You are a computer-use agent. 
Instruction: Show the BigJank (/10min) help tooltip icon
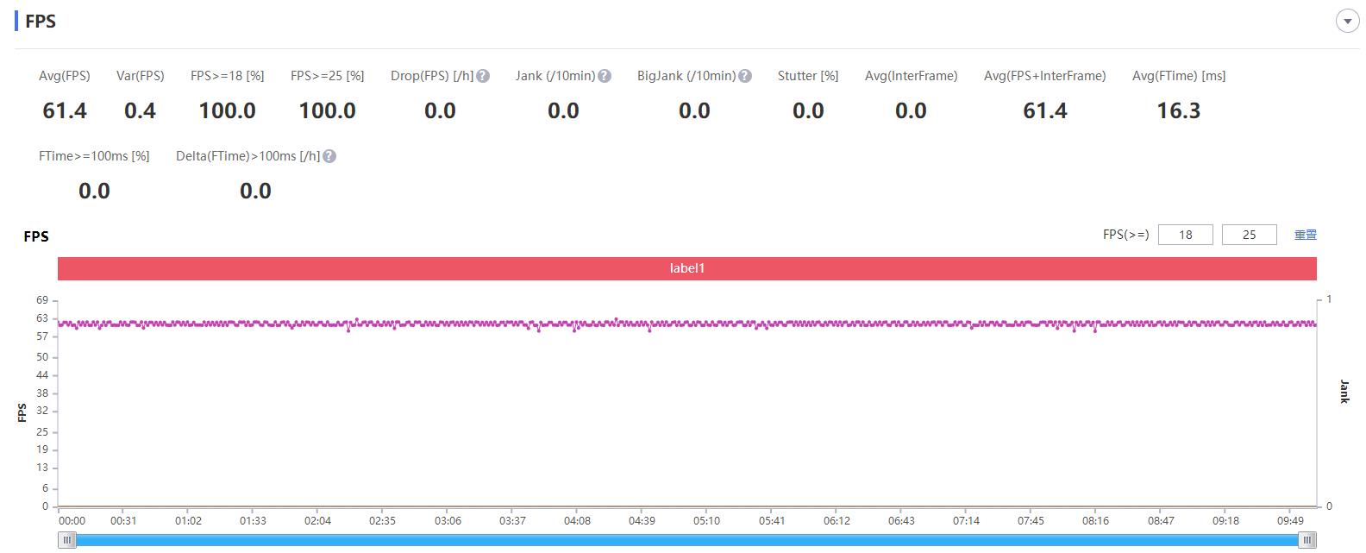point(745,76)
